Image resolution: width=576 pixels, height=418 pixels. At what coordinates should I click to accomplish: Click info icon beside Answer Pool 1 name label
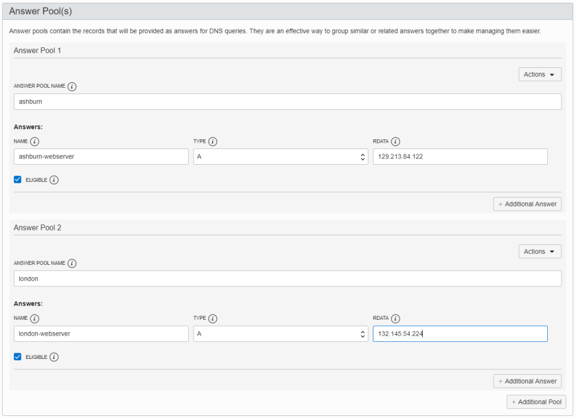click(72, 86)
